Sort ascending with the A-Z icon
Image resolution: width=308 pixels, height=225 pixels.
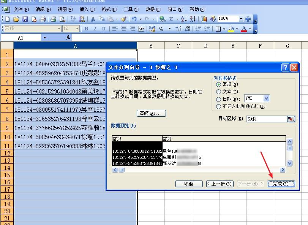coord(184,19)
